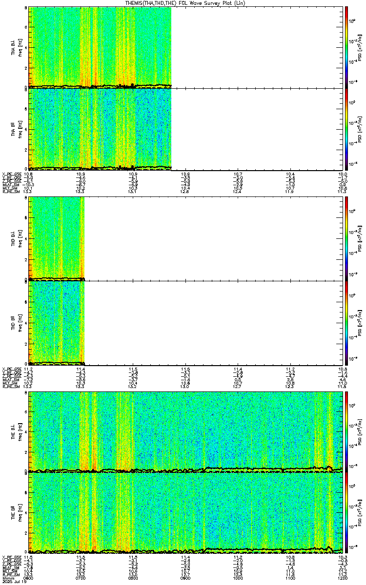Select the 0700 time tick label
This screenshot has width=366, height=585.
(x=81, y=578)
